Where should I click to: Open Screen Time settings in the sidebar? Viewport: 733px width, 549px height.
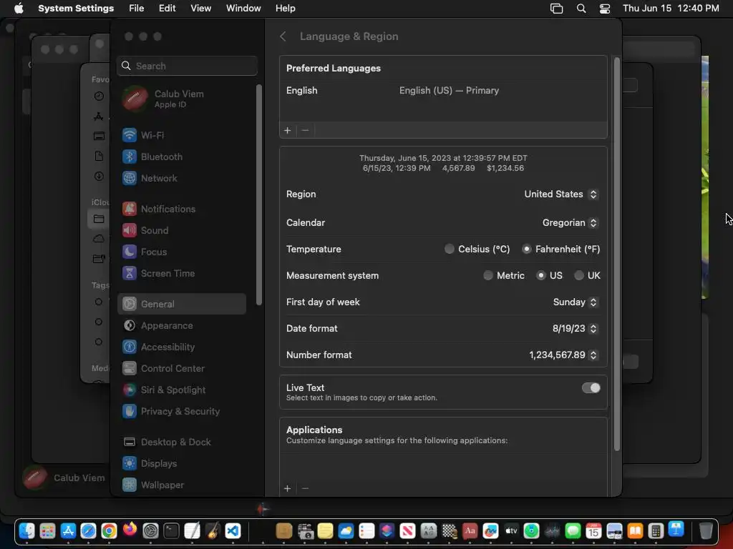tap(181, 274)
